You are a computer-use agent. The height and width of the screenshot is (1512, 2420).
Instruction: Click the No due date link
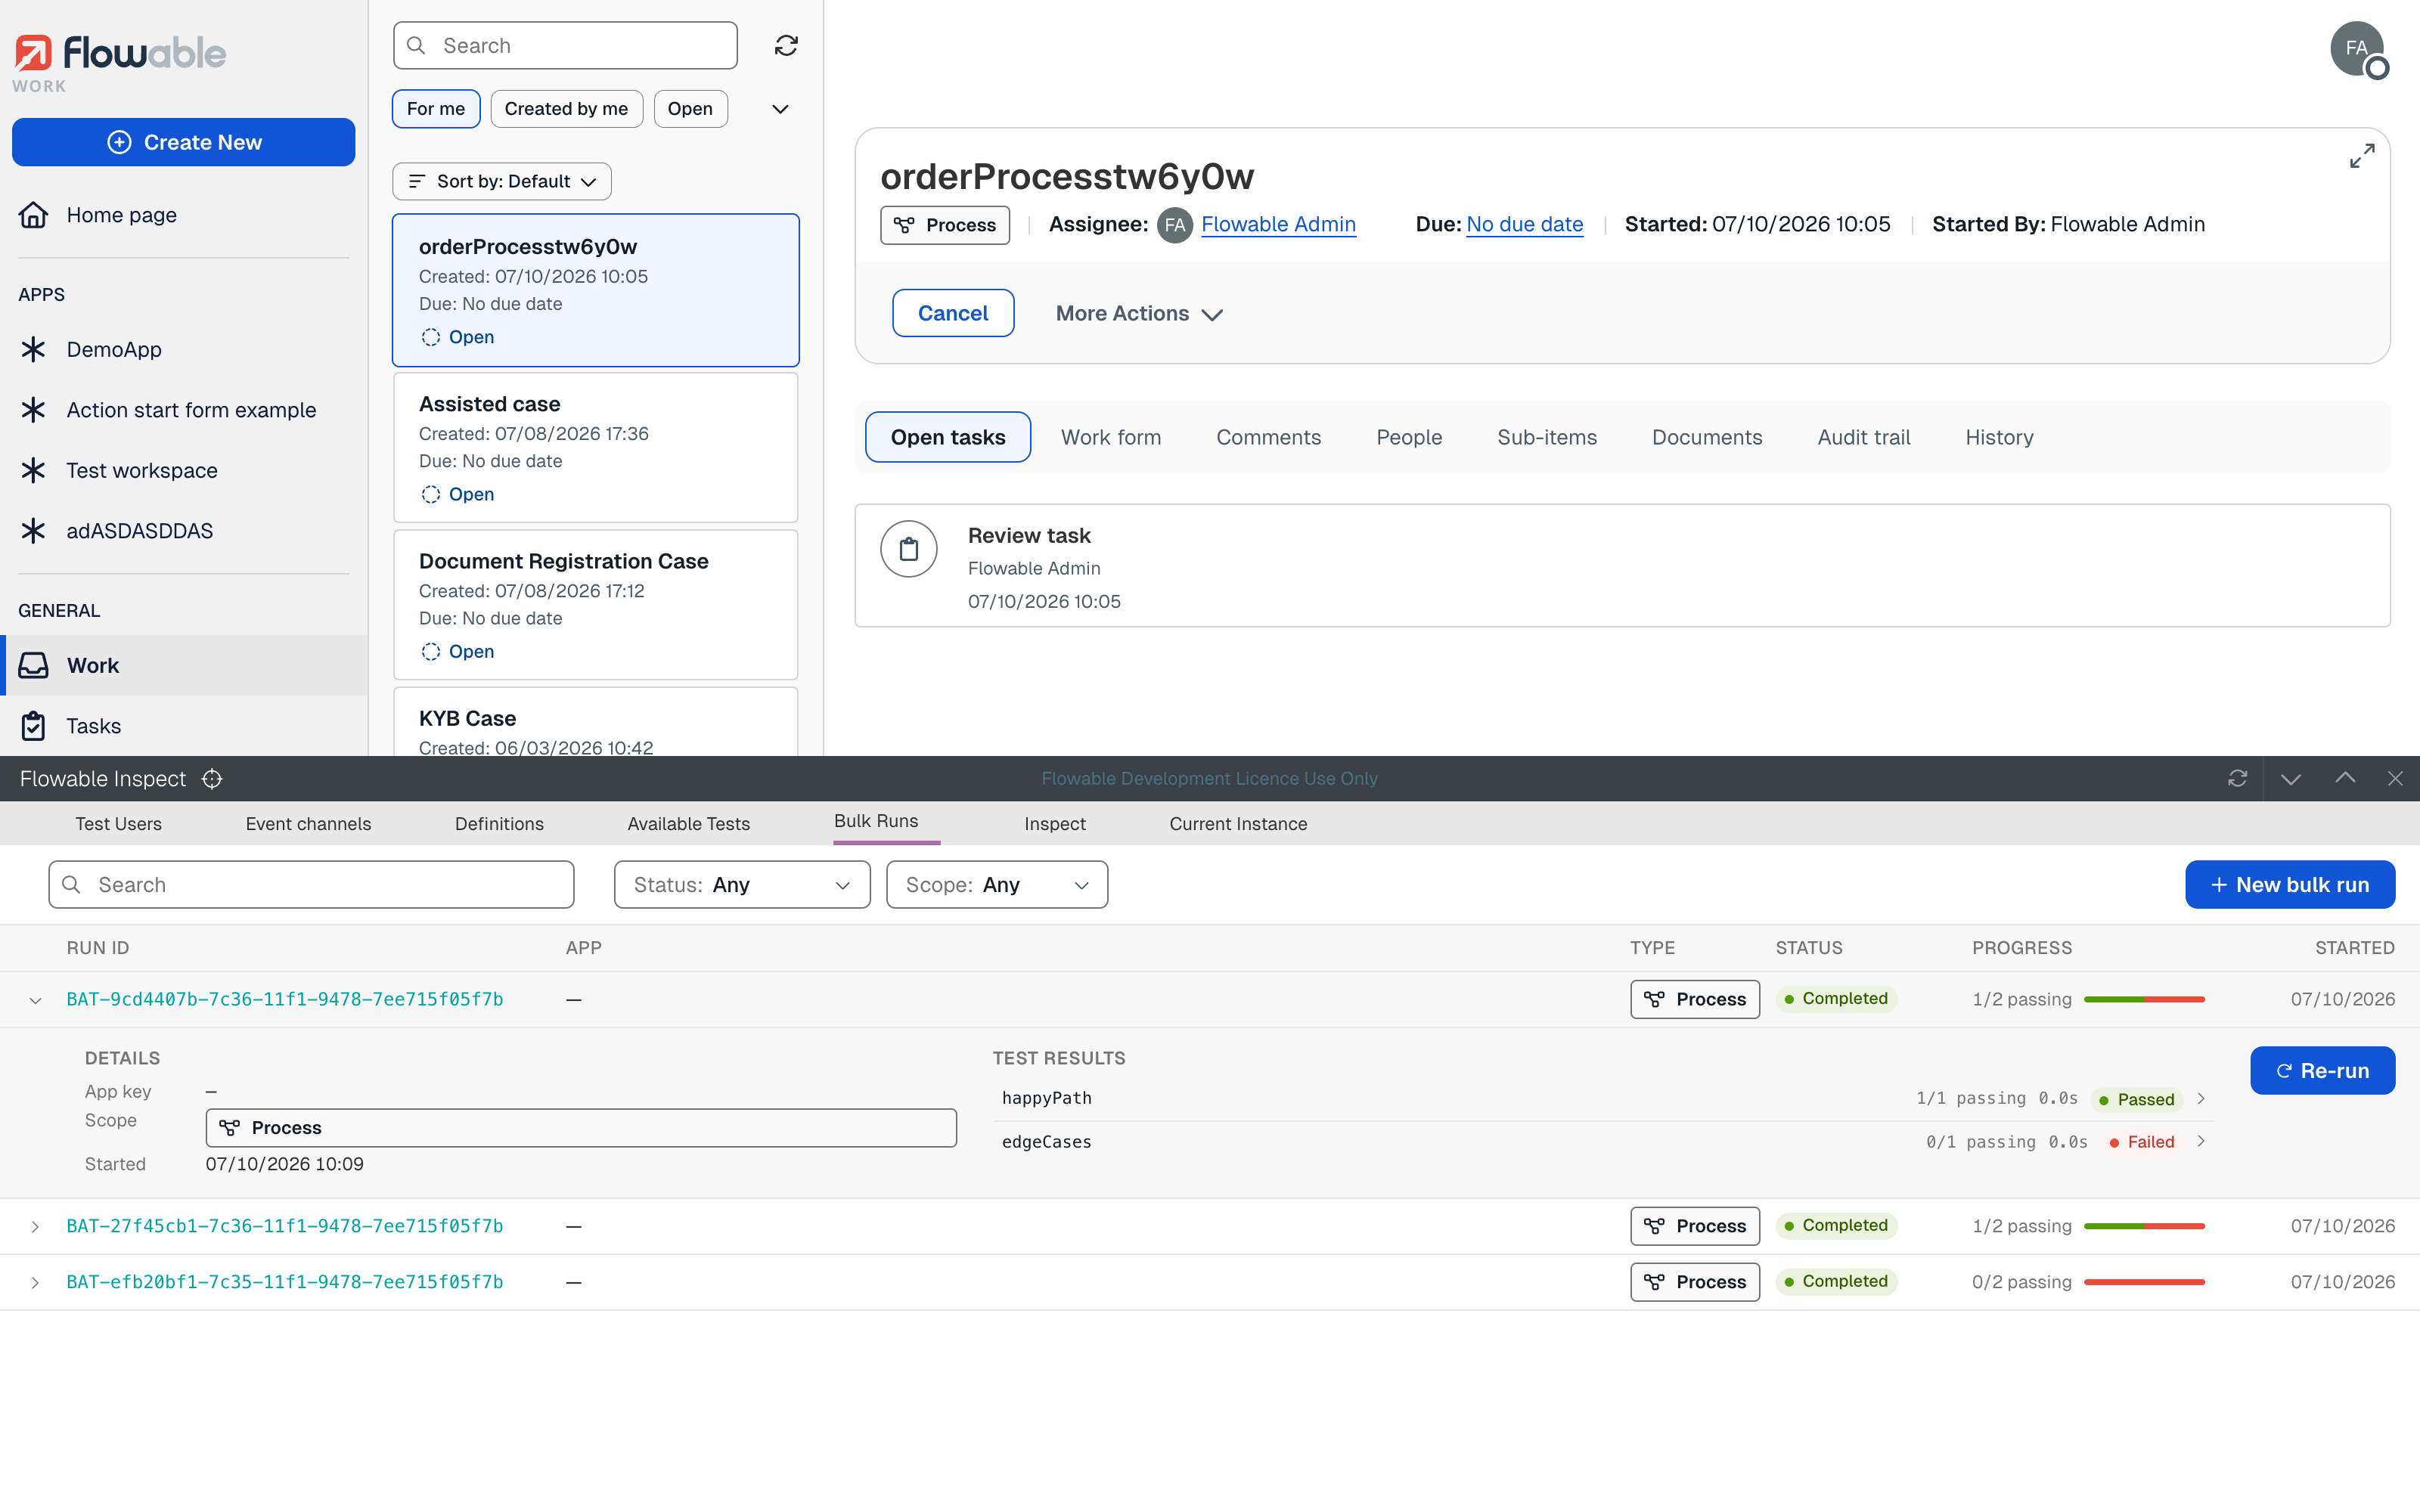pos(1525,225)
